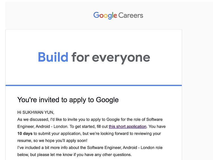Click the Google logo in header
Viewport: 213px width, 160px height.
tap(105, 16)
